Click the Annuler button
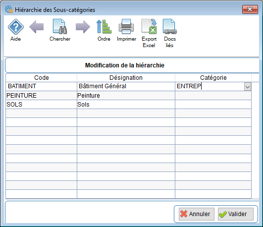The image size is (263, 227). tap(197, 214)
